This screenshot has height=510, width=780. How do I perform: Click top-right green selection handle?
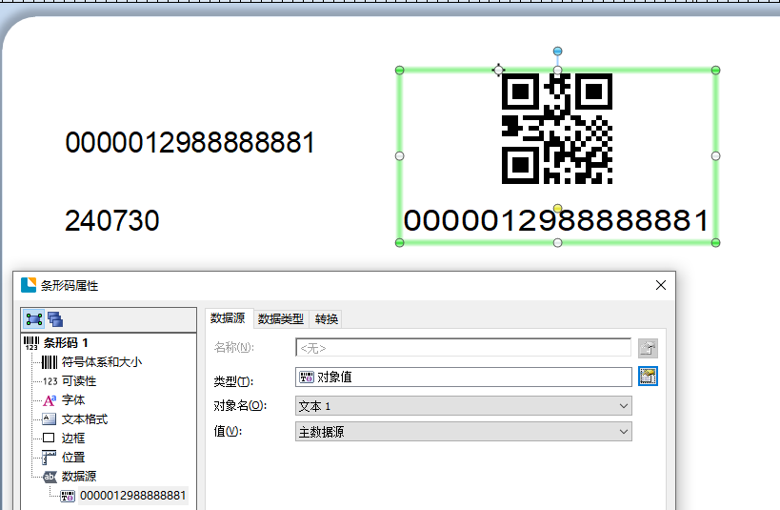pos(716,71)
